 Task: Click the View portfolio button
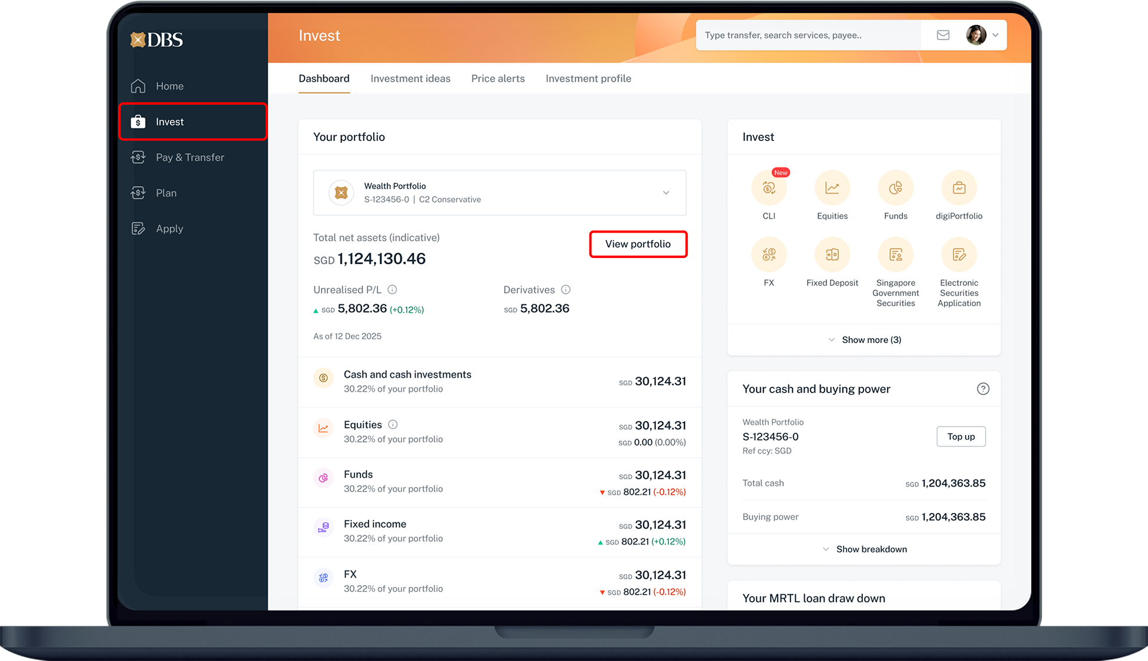[638, 244]
